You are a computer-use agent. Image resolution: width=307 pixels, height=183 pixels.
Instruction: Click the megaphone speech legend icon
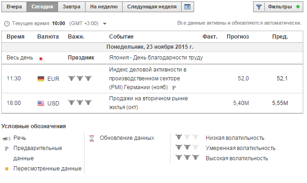click(x=6, y=138)
